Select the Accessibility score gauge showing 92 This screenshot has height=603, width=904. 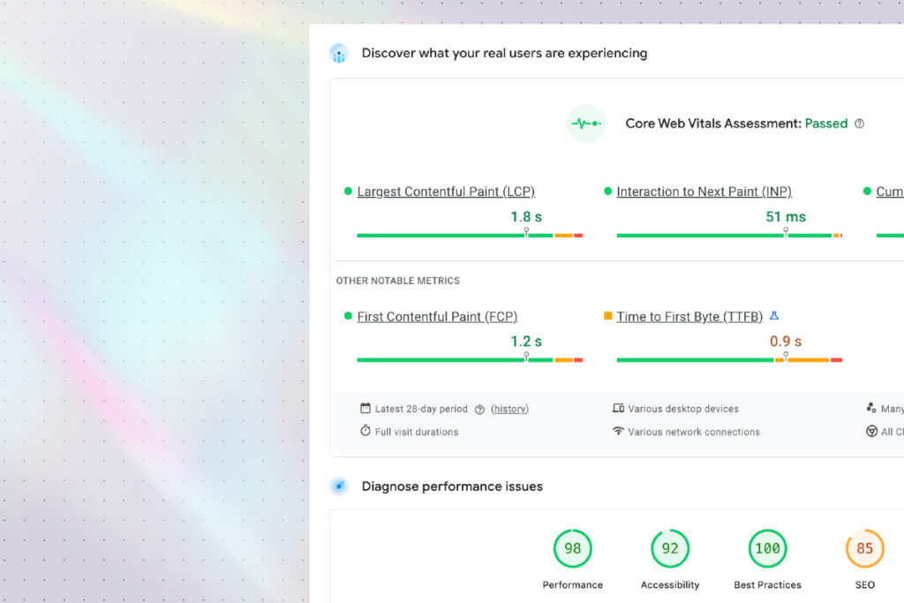pyautogui.click(x=670, y=549)
